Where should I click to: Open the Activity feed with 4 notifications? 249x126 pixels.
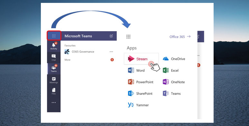54,46
